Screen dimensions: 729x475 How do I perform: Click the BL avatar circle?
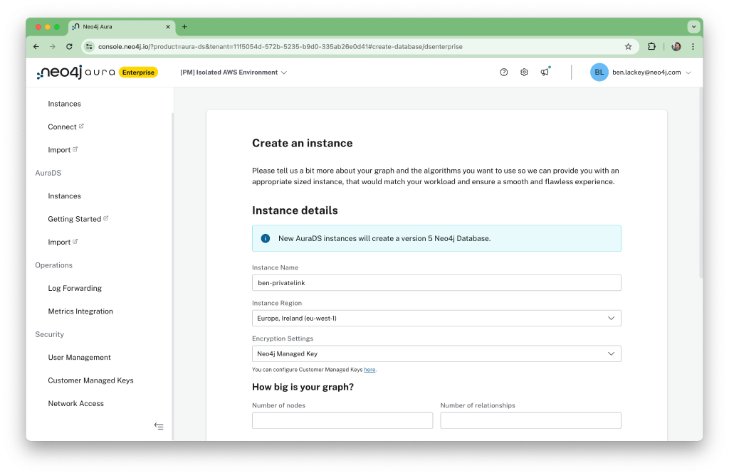[x=599, y=72]
